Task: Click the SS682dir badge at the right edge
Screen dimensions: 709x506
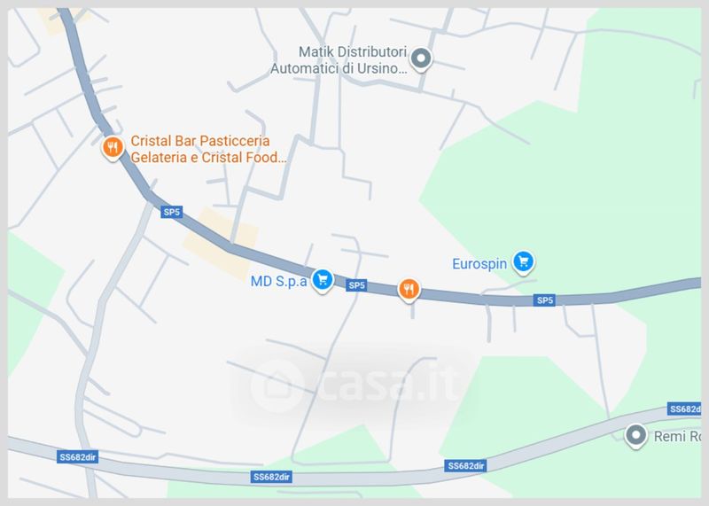Action: [684, 409]
